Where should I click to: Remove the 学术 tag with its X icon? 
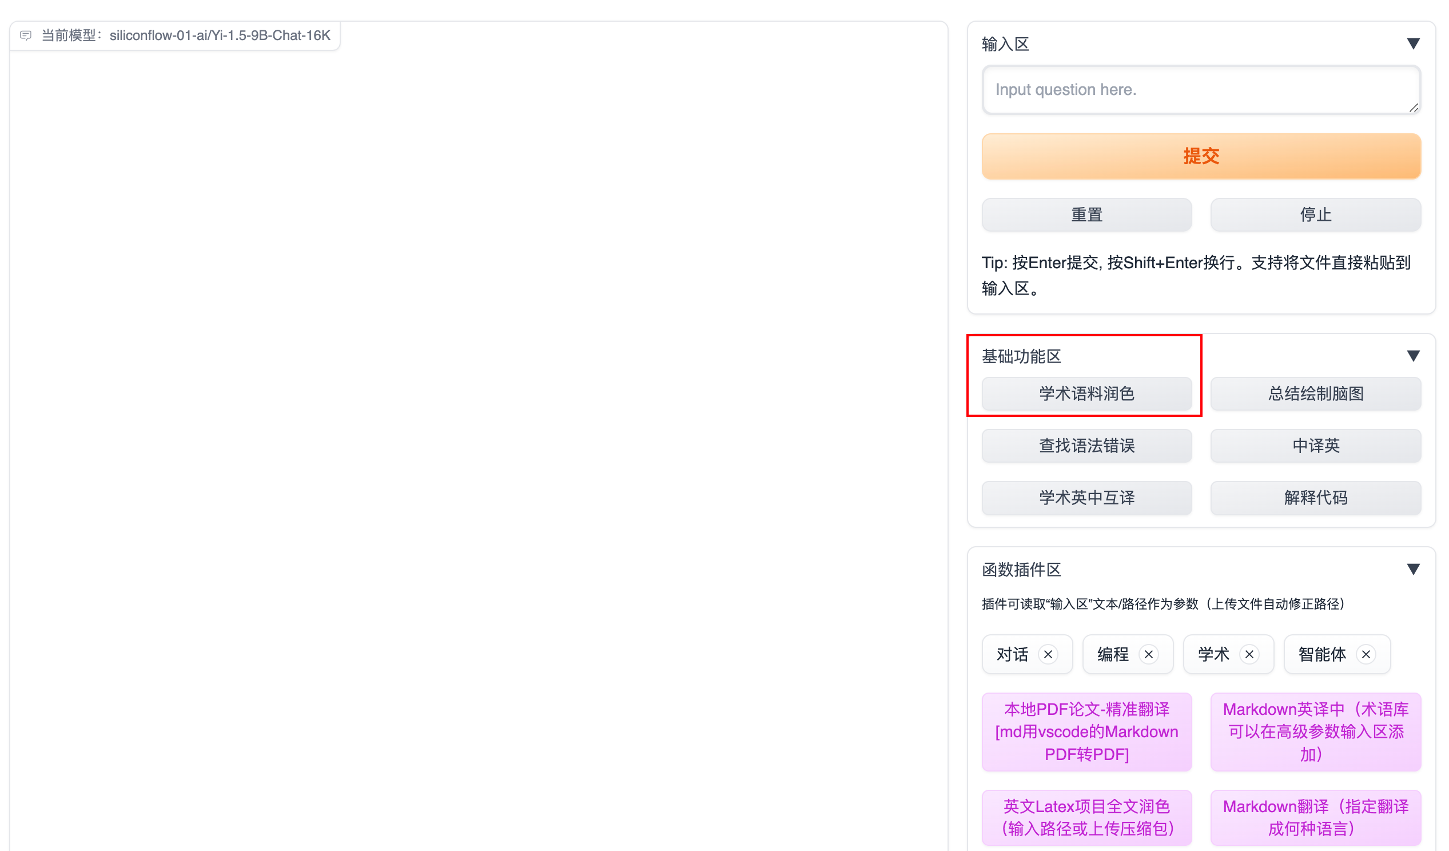1249,654
